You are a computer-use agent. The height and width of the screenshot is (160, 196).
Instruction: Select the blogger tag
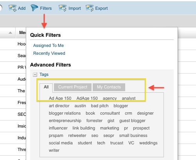121,106
